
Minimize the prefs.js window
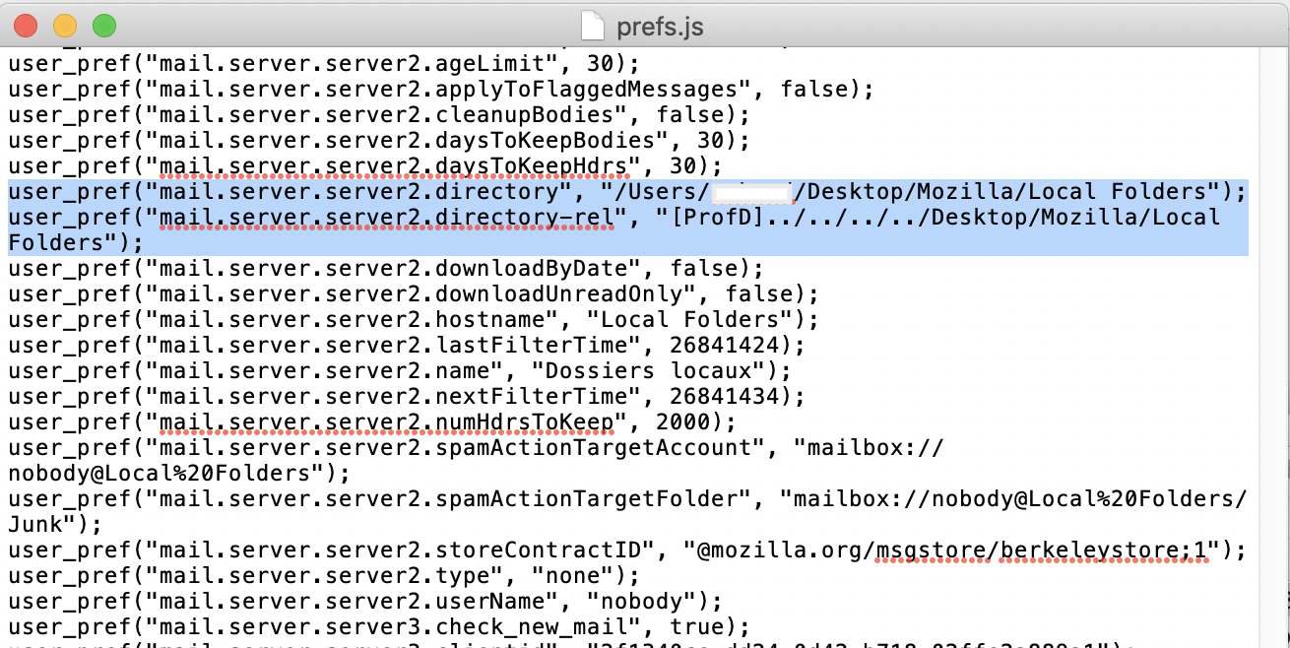tap(64, 26)
